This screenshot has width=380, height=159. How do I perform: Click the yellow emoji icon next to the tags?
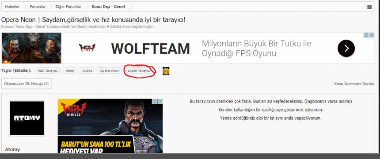coord(166,71)
